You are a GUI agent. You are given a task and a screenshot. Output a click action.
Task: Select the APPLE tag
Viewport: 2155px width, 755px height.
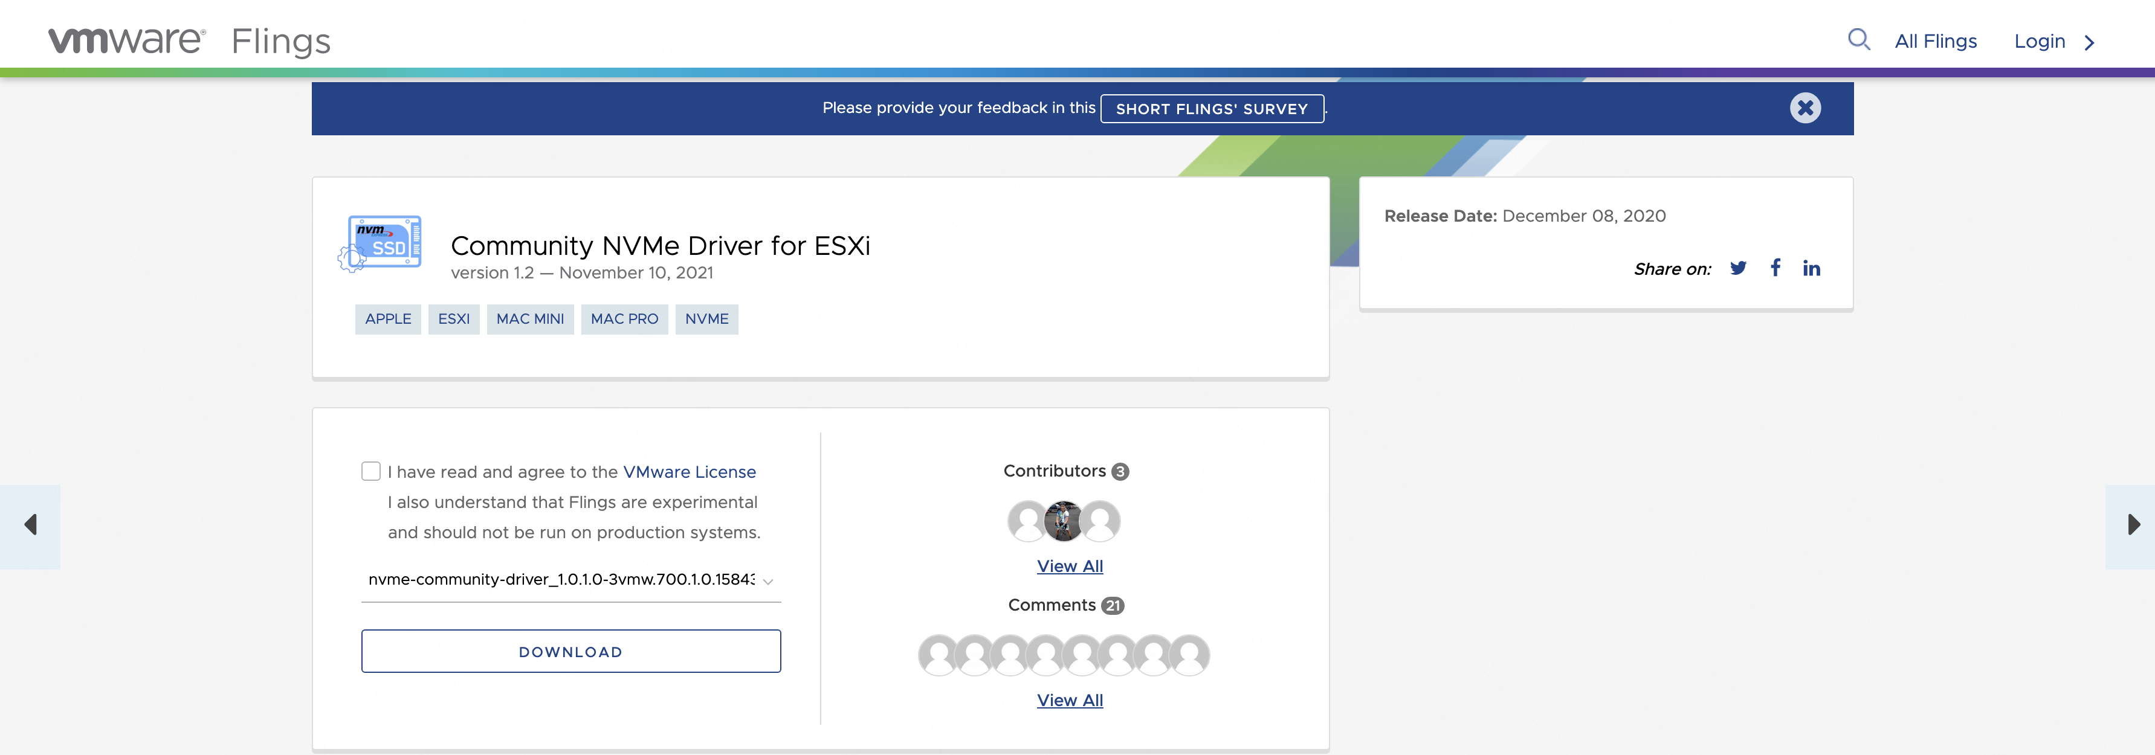click(x=388, y=318)
